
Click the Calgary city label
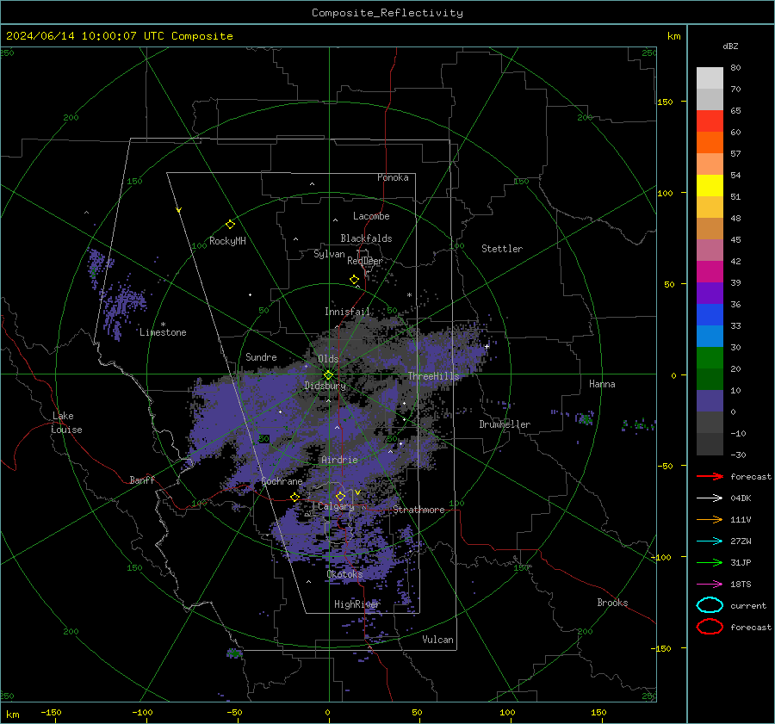pyautogui.click(x=336, y=506)
